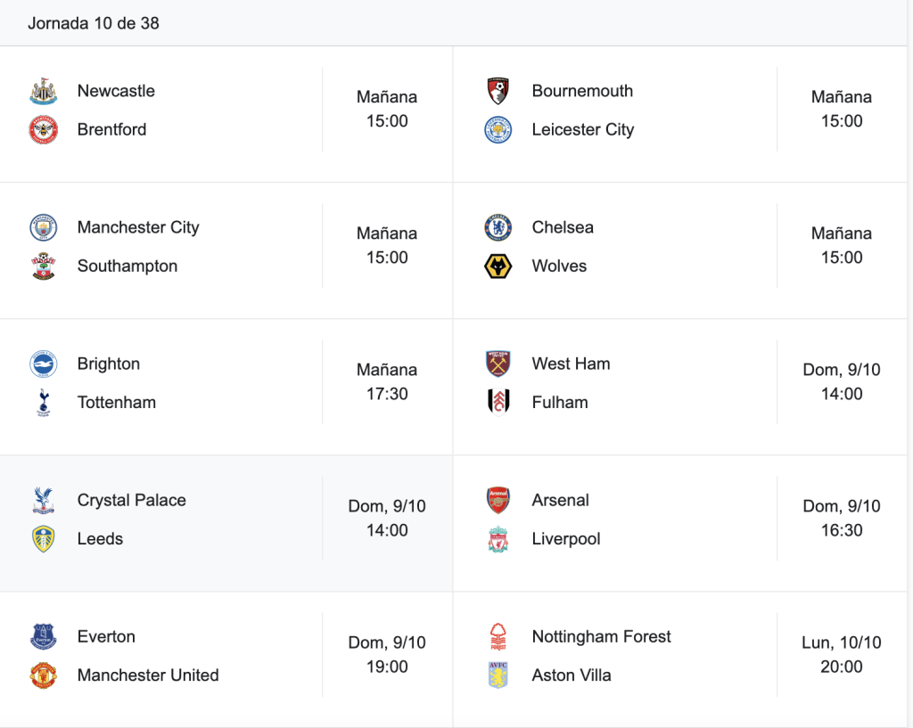913x728 pixels.
Task: Click the Liverpool team name
Action: pyautogui.click(x=566, y=539)
